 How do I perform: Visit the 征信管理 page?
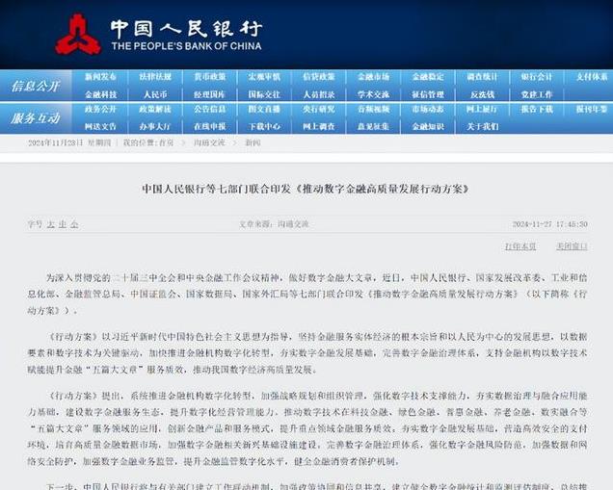tap(428, 94)
